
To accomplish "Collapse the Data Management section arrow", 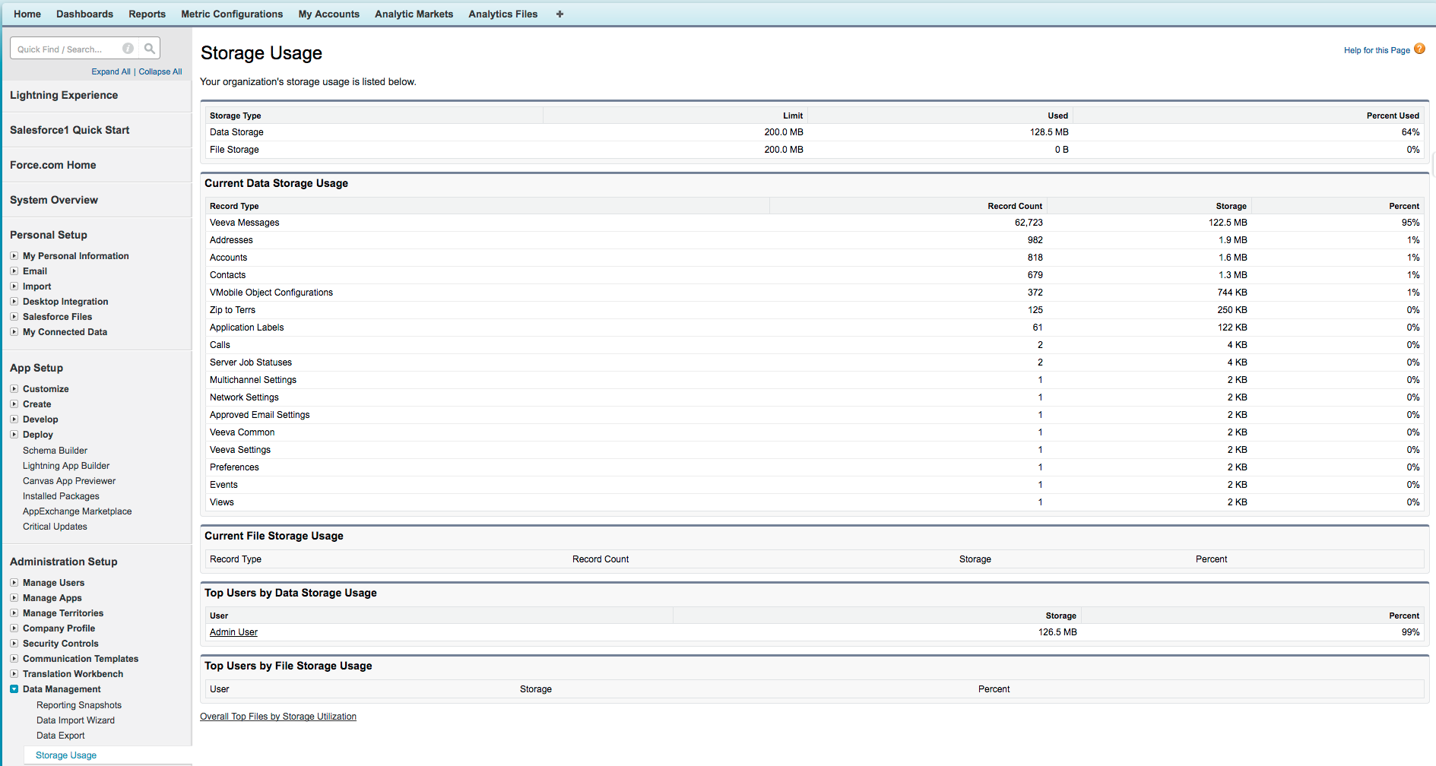I will (x=14, y=689).
